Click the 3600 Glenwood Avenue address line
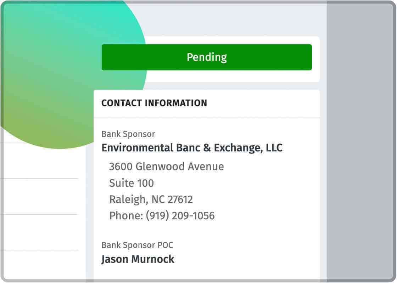The width and height of the screenshot is (397, 283). point(166,167)
